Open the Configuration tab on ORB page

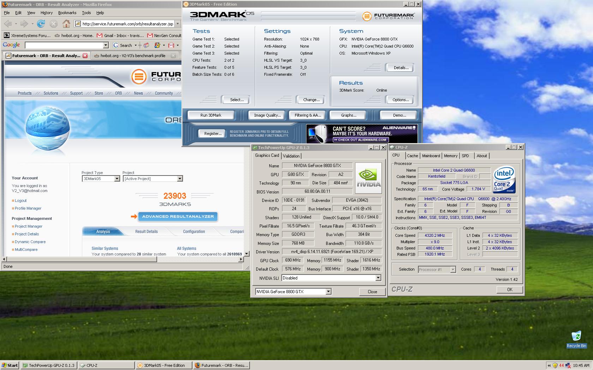tap(194, 232)
